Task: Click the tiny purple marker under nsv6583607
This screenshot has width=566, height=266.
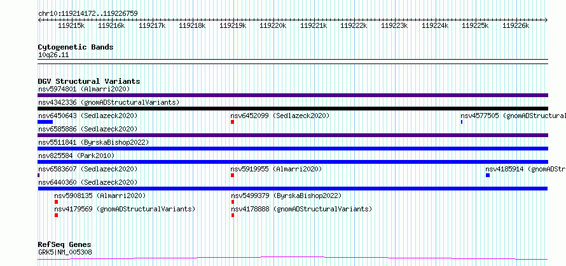Action: (x=38, y=175)
